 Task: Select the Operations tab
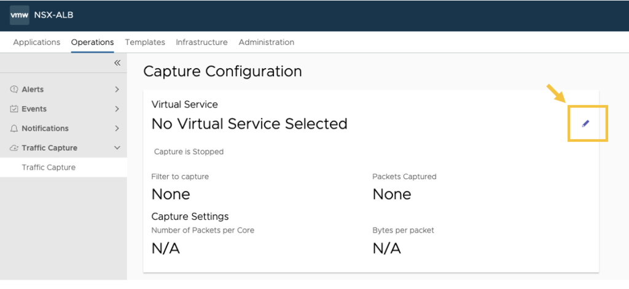coord(92,42)
